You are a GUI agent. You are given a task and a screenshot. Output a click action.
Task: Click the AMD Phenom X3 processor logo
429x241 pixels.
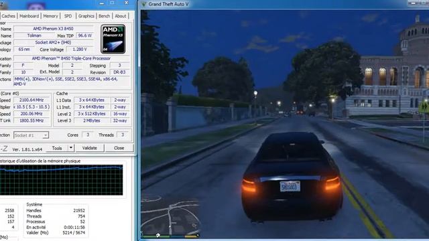click(113, 39)
